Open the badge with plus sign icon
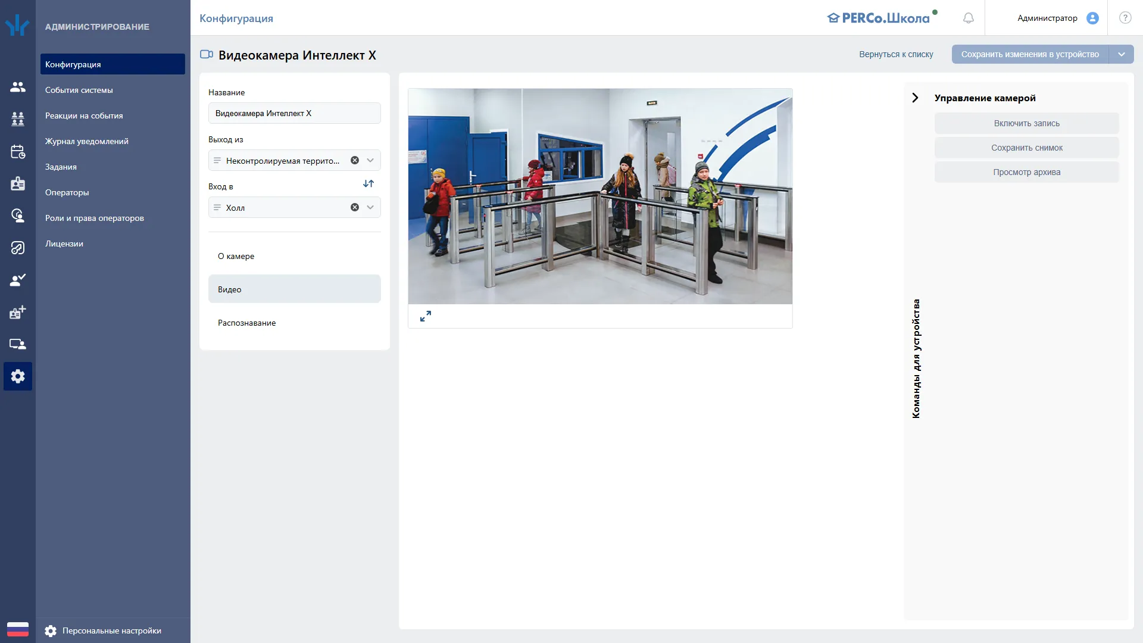The width and height of the screenshot is (1143, 643). coord(18,312)
